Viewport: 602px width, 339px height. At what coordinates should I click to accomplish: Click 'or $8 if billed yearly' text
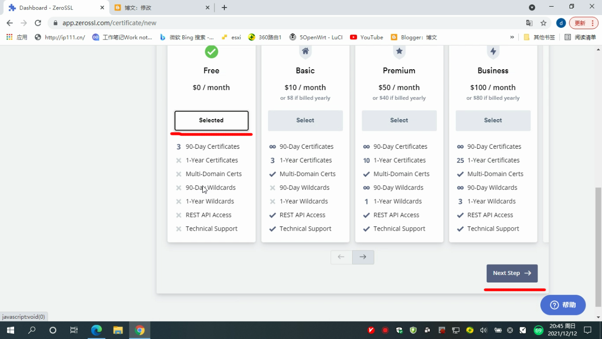(305, 98)
